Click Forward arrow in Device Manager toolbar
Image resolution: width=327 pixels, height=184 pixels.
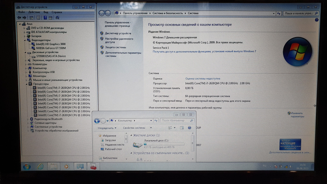coord(25,18)
